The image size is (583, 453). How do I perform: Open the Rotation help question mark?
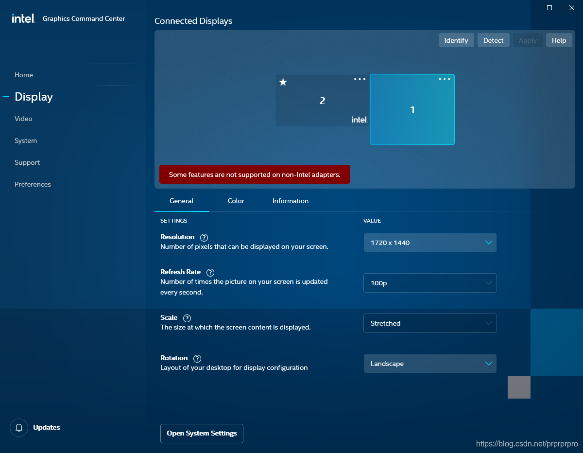click(x=197, y=359)
